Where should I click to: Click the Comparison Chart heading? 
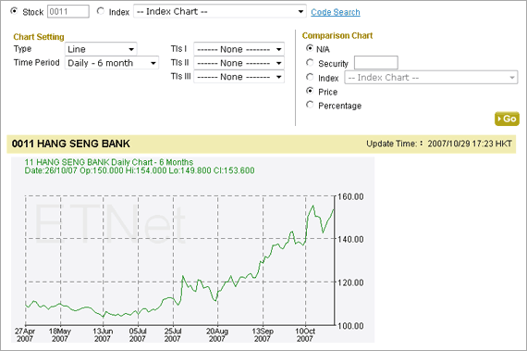tap(337, 36)
